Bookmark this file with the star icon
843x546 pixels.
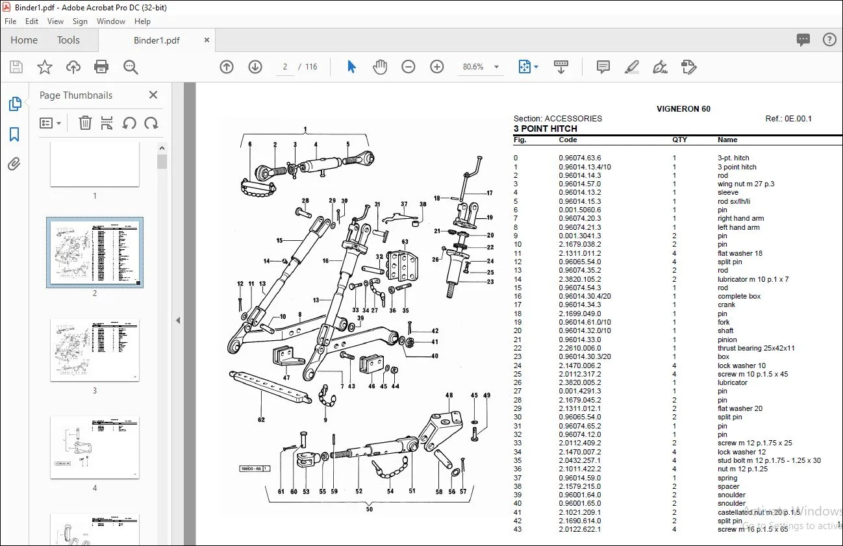tap(45, 67)
